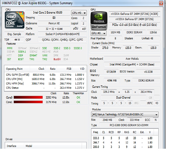The width and height of the screenshot is (185, 165).
Task: Click the module size 2048 MB field
Action: [x=107, y=120]
